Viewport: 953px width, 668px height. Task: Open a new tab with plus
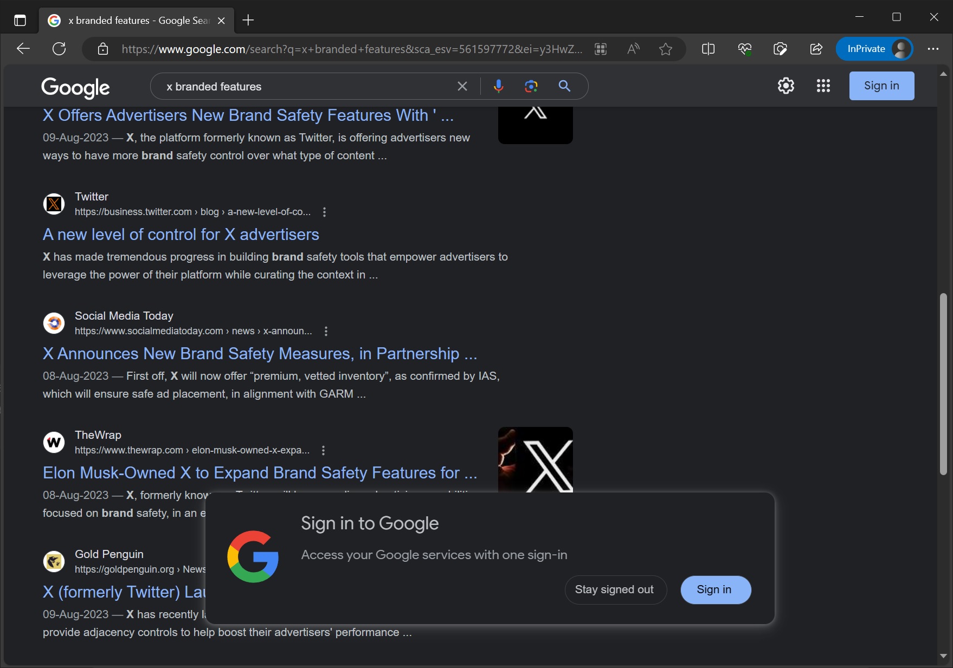pyautogui.click(x=248, y=21)
